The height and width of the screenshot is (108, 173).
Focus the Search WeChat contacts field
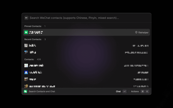[89, 18]
